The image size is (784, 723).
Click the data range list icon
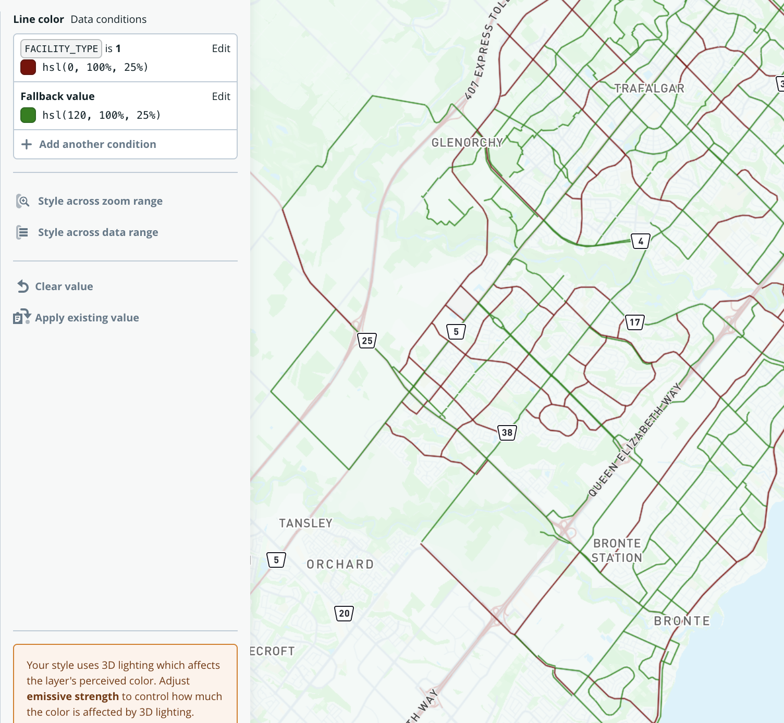(x=22, y=232)
